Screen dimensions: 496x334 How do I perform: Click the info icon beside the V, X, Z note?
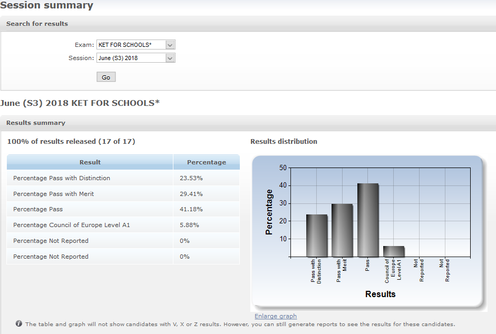pos(19,323)
